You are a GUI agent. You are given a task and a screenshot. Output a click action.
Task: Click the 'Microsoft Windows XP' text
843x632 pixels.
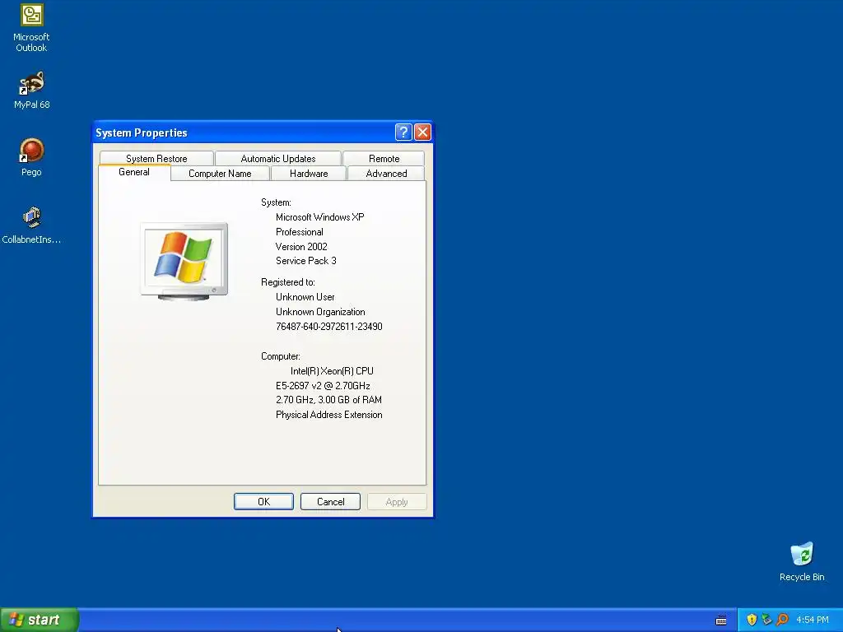tap(320, 217)
